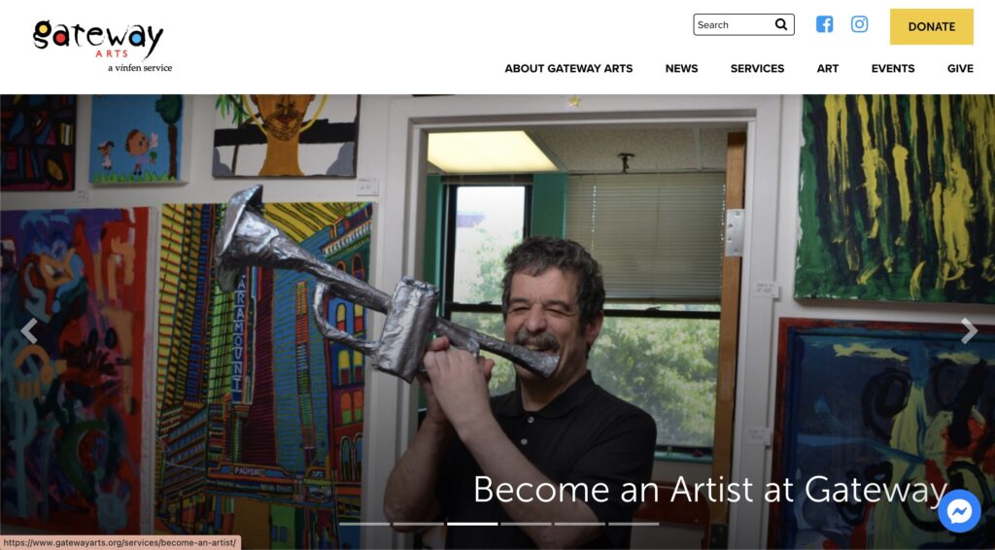The width and height of the screenshot is (995, 550).
Task: Select the first carousel slide indicator
Action: [364, 524]
